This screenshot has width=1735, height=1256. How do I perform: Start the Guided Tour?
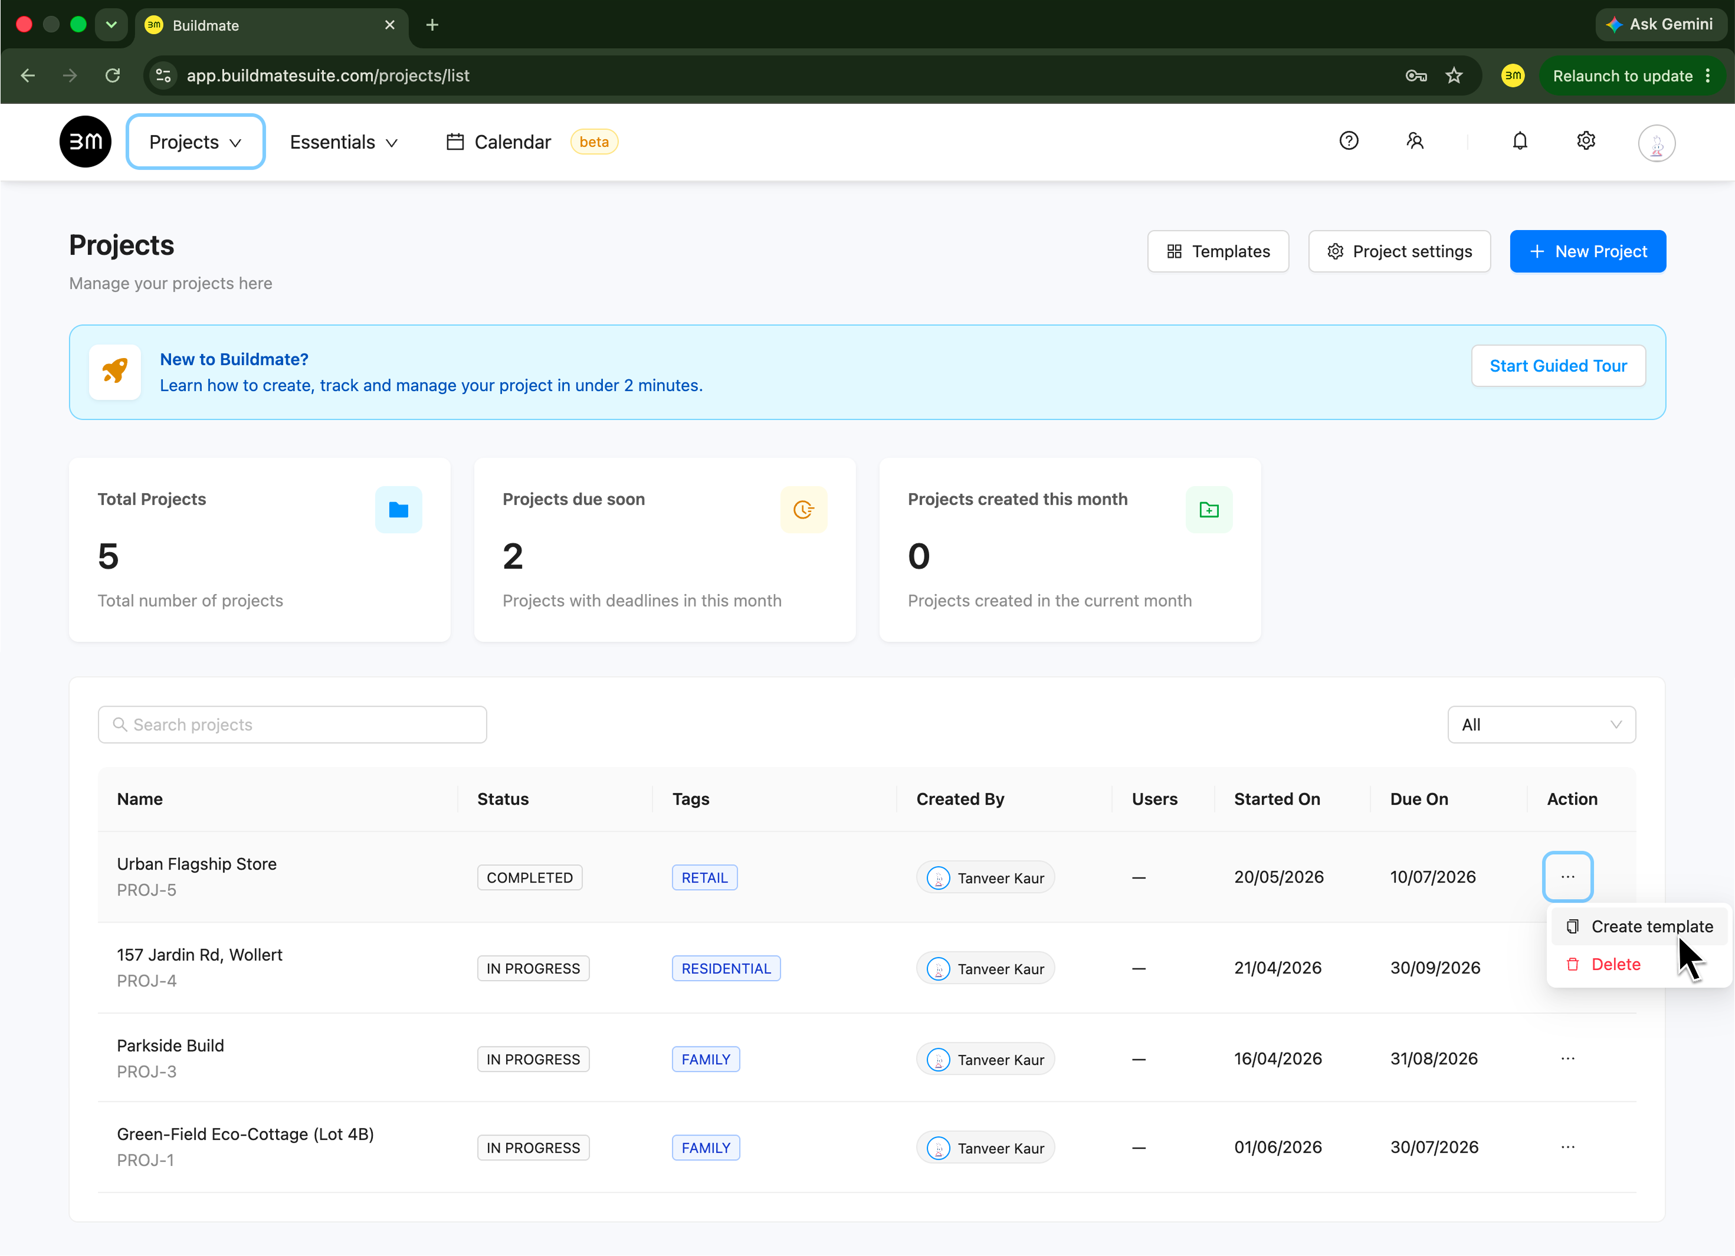[x=1557, y=366]
